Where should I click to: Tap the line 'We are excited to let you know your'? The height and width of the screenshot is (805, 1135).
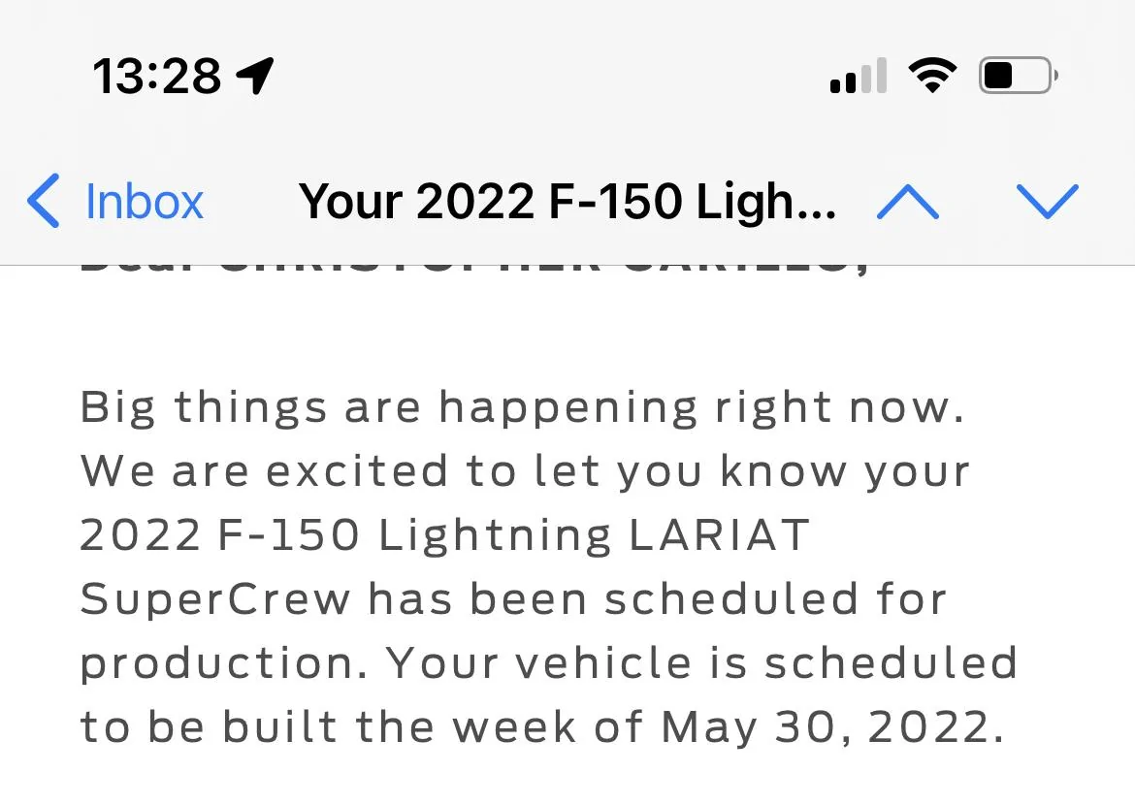coord(525,472)
